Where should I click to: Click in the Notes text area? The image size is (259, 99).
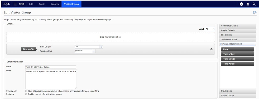pos(51,79)
